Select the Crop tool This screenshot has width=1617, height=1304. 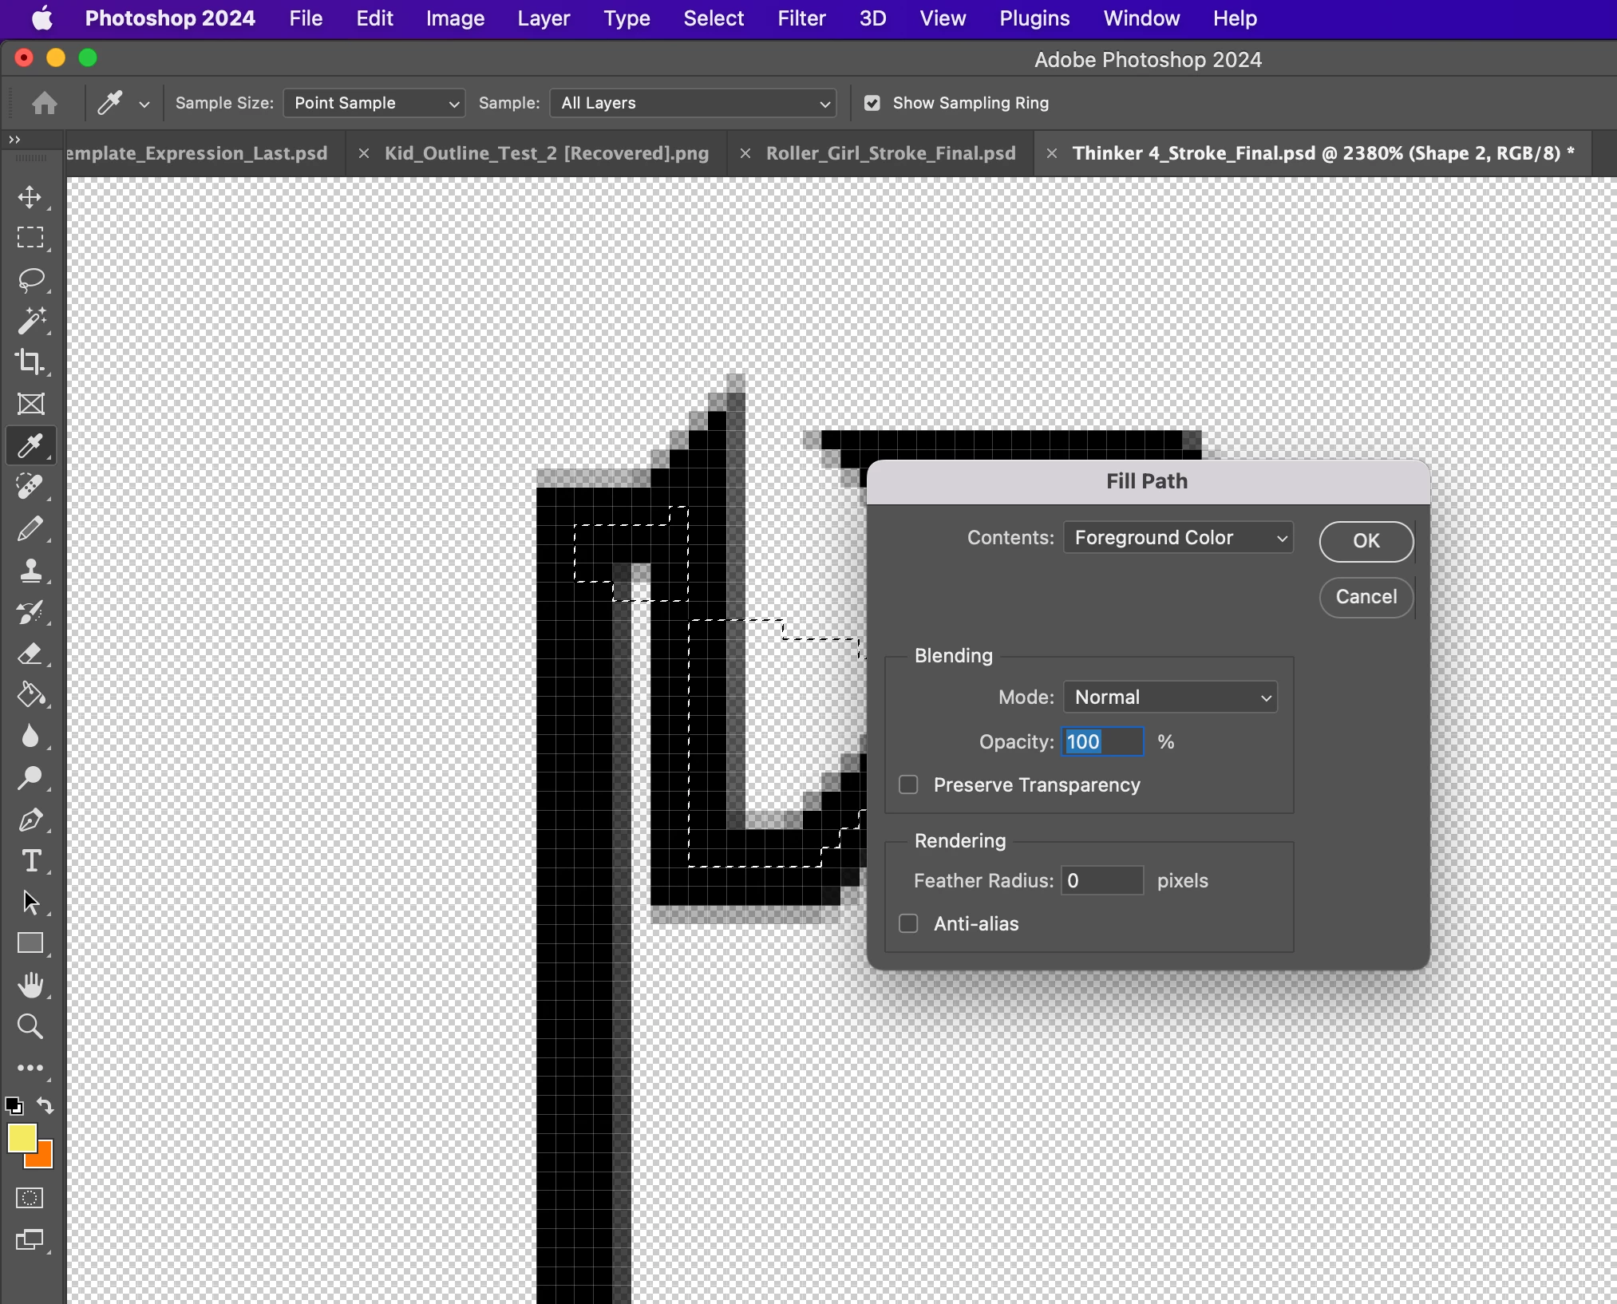click(x=30, y=362)
